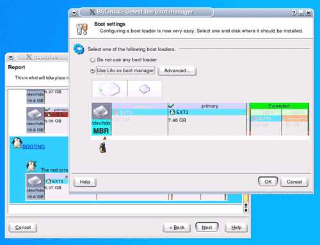Choose the small disk icon tab

pyautogui.click(x=145, y=89)
